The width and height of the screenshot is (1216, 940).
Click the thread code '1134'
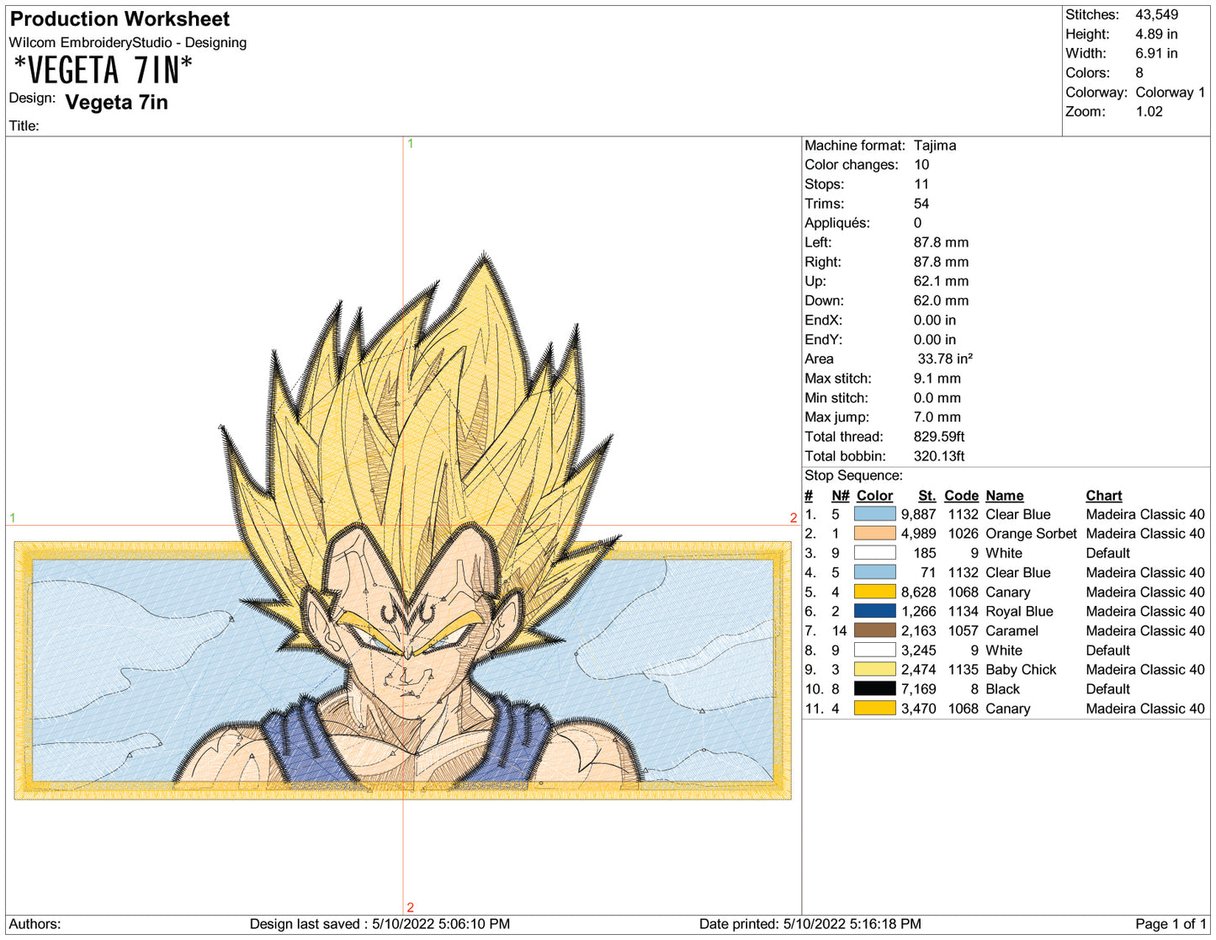click(x=963, y=611)
